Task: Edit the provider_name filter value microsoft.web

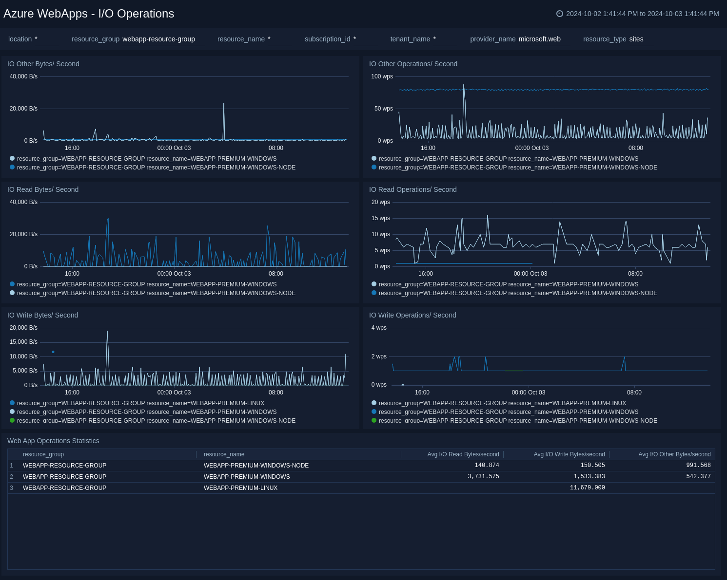Action: click(x=544, y=39)
